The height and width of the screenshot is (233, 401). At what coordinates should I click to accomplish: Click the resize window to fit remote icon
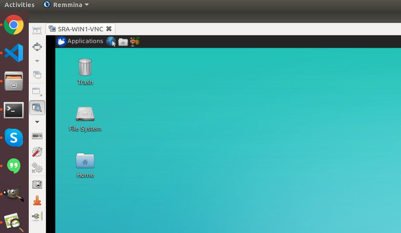click(x=37, y=30)
